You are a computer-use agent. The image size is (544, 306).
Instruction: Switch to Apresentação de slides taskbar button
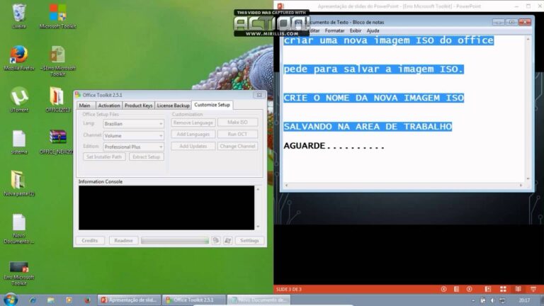129,300
